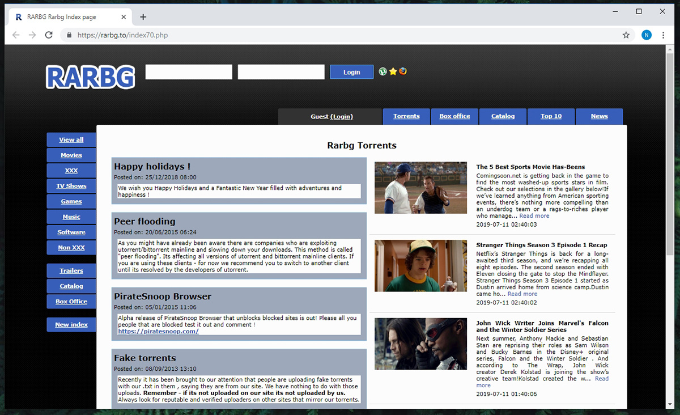Screen dimensions: 680x415
Task: Click the 'PirateSnoop Browser' announcement title
Action: 163,296
